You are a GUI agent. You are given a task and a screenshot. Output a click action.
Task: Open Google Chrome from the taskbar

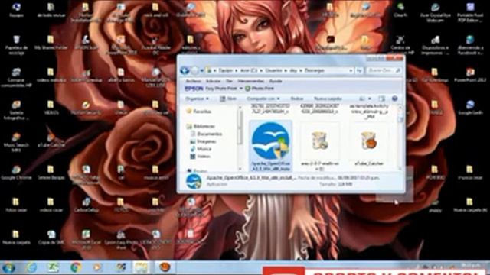(x=76, y=267)
